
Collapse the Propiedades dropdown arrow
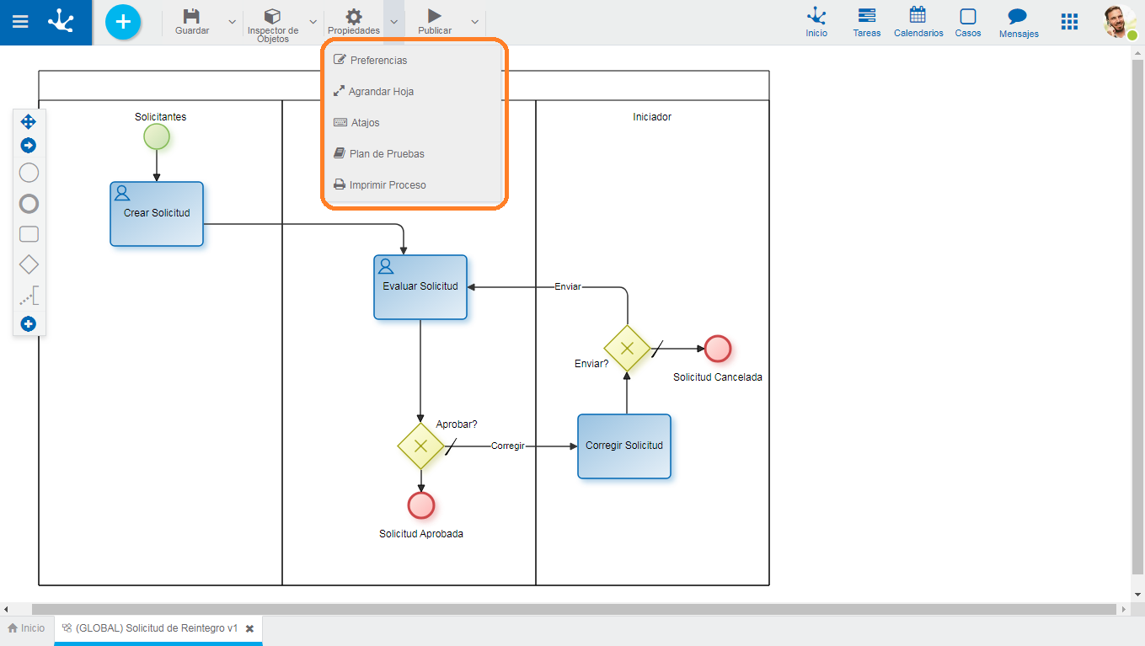coord(393,22)
